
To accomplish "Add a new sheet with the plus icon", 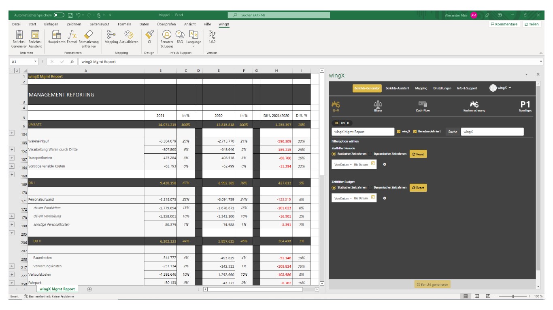I will 89,289.
